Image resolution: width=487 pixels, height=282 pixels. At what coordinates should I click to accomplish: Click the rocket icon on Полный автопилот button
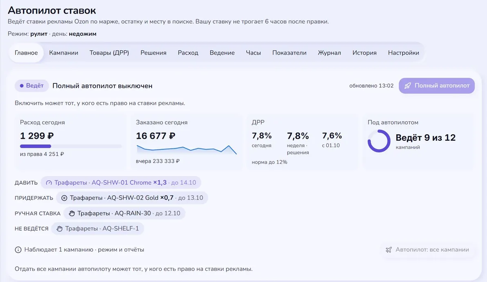coord(408,86)
